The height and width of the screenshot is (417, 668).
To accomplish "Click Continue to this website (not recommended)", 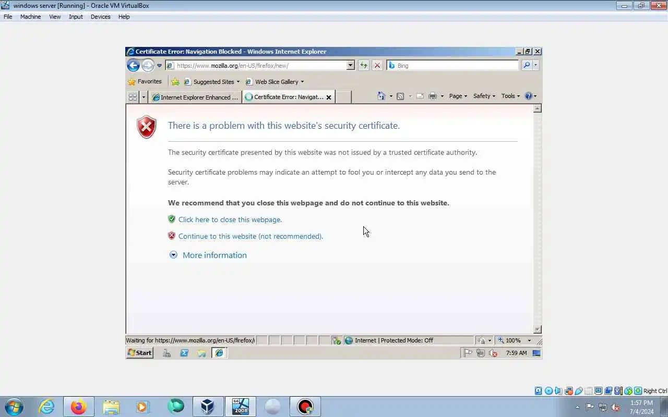I will (x=250, y=236).
